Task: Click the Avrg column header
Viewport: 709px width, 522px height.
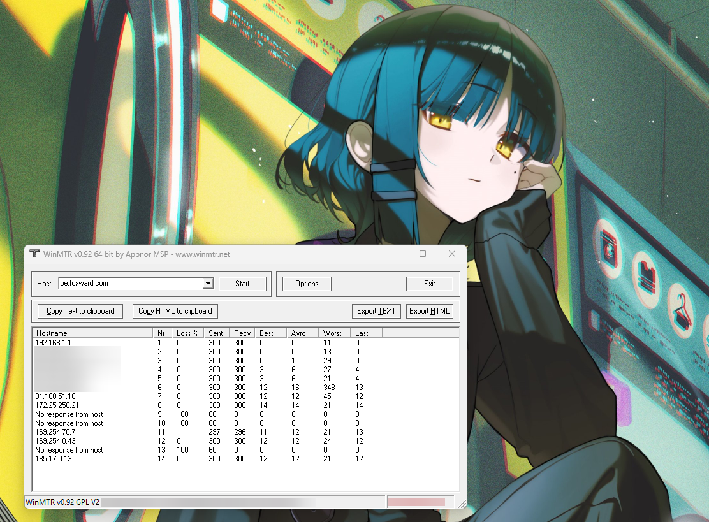Action: [x=302, y=333]
